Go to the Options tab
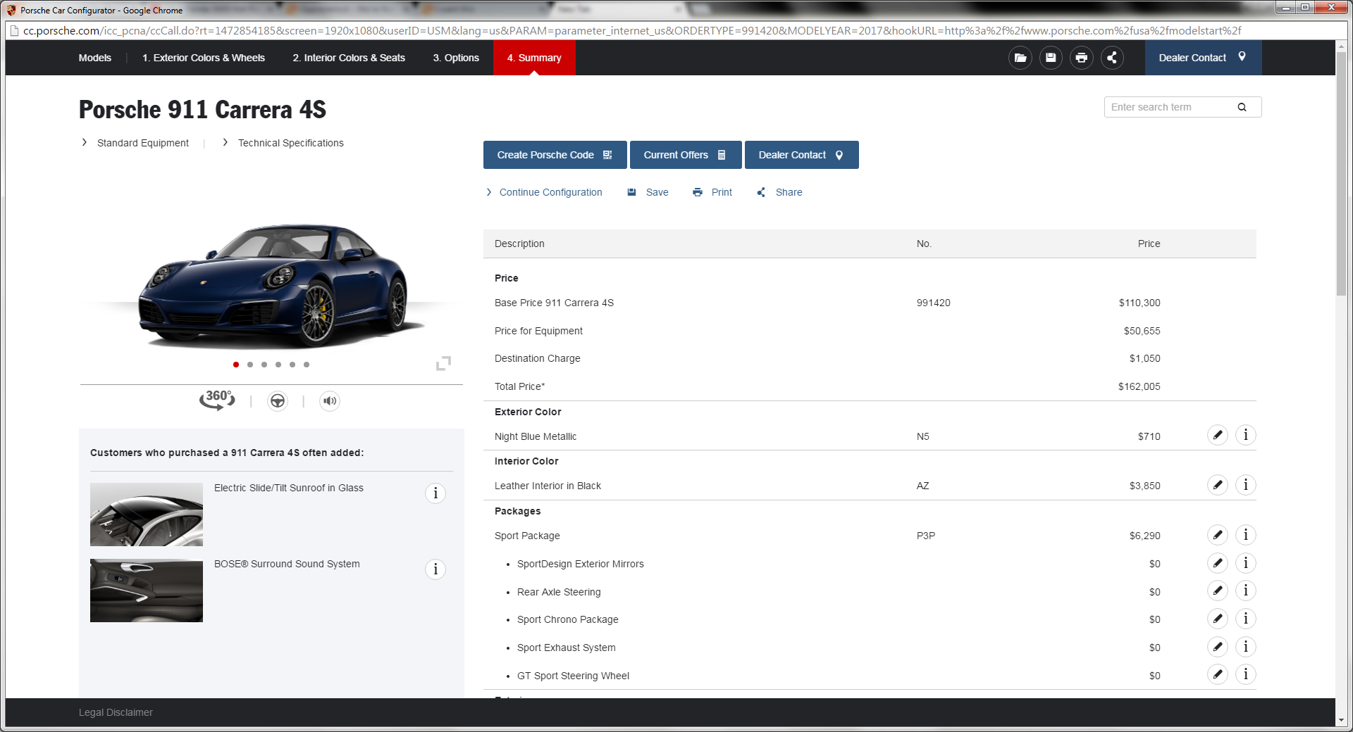1353x732 pixels. [x=456, y=58]
